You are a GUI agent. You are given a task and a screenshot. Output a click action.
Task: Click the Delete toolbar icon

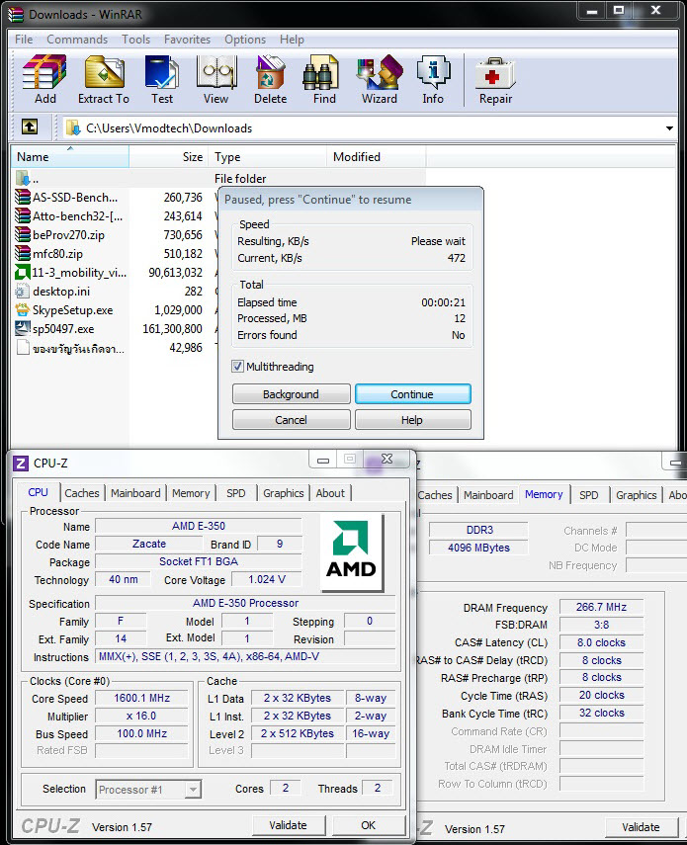(x=270, y=80)
